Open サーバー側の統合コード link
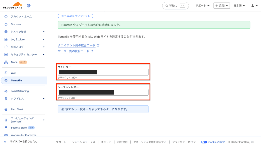 click(x=74, y=51)
